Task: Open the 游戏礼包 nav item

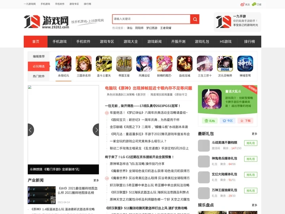Action: click(202, 42)
